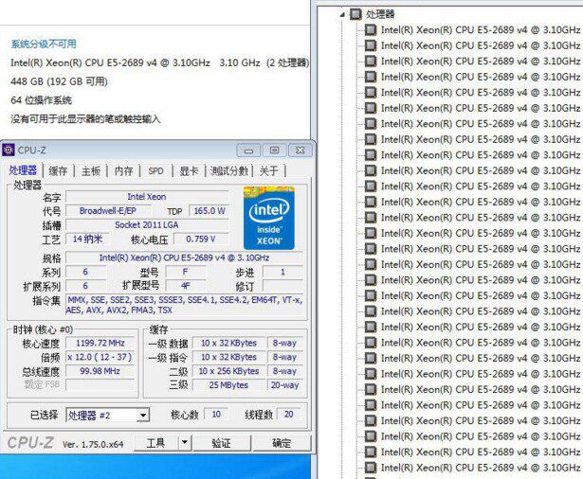Click the 验证 button
This screenshot has width=583, height=479.
click(x=222, y=443)
